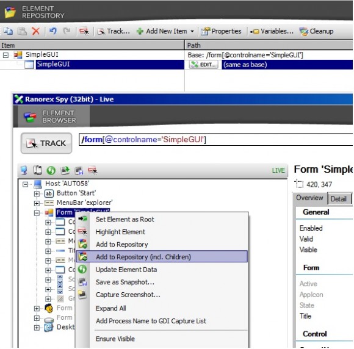The height and width of the screenshot is (349, 354).
Task: Click the EDIT... path button
Action: 204,65
